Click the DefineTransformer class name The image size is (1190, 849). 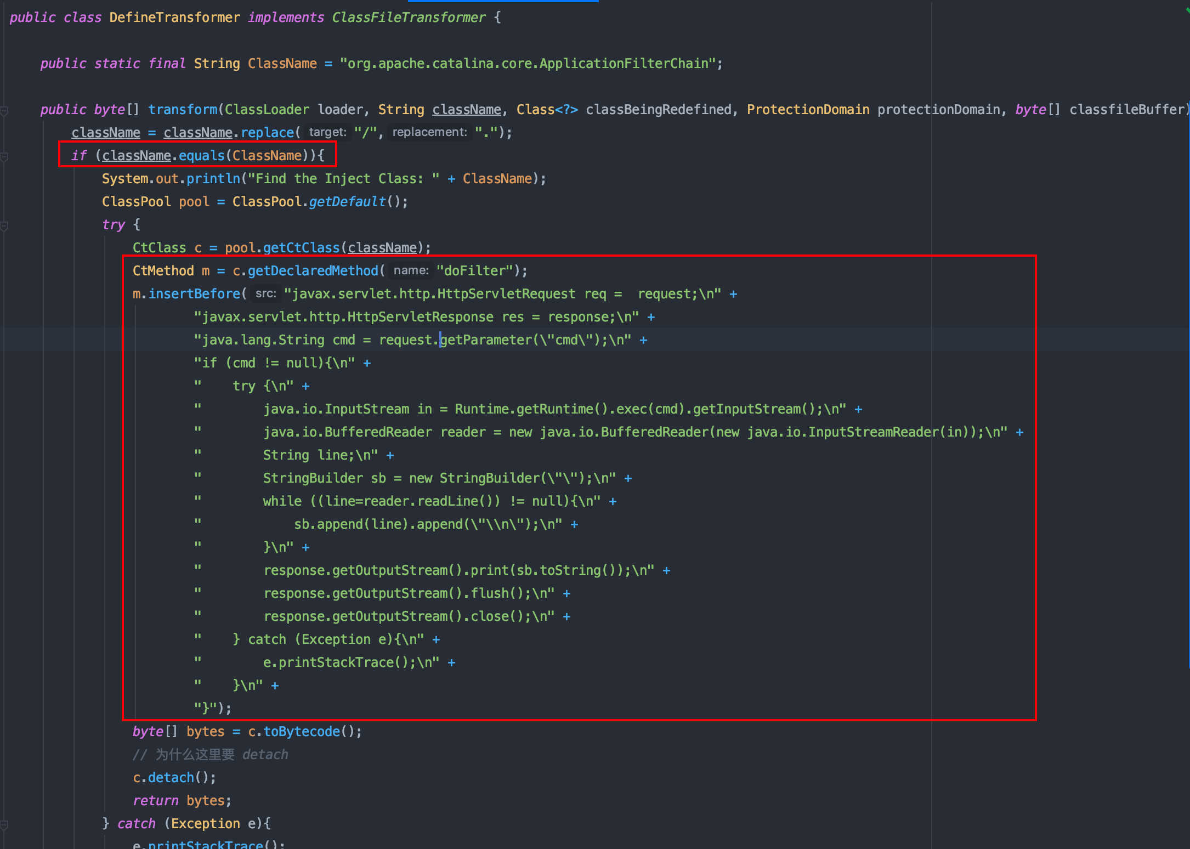tap(174, 18)
